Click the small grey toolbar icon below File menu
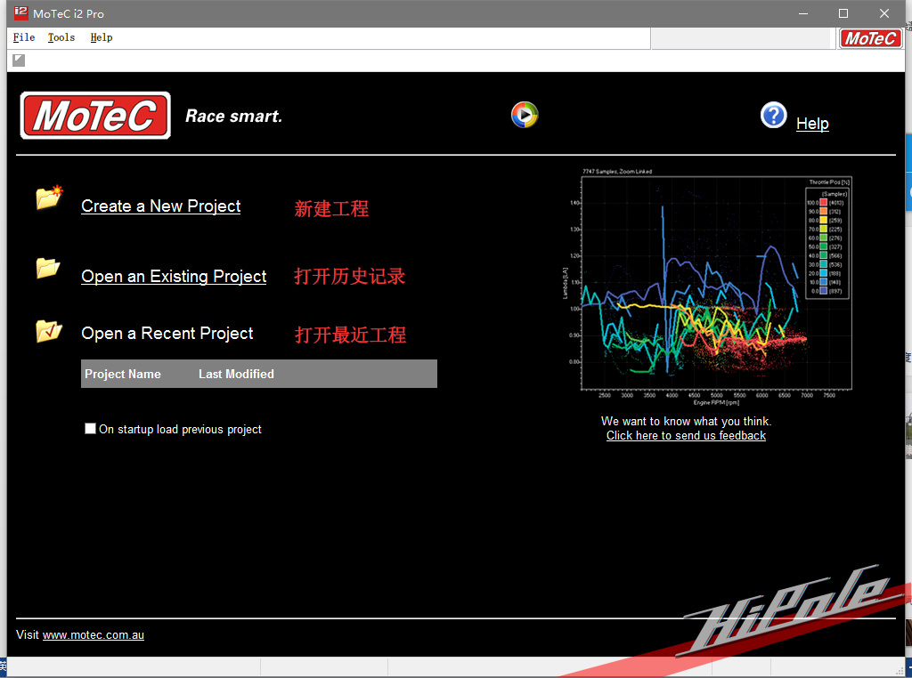 point(20,60)
